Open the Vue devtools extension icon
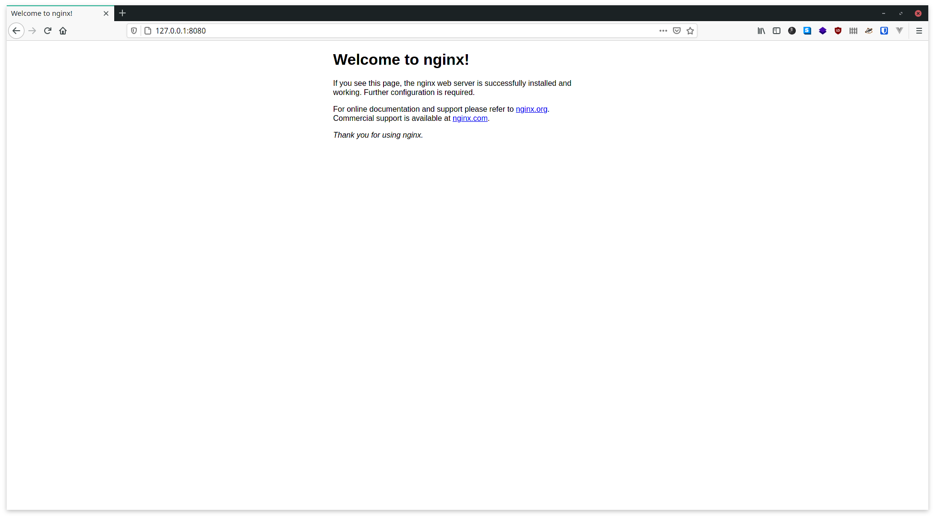 point(899,31)
